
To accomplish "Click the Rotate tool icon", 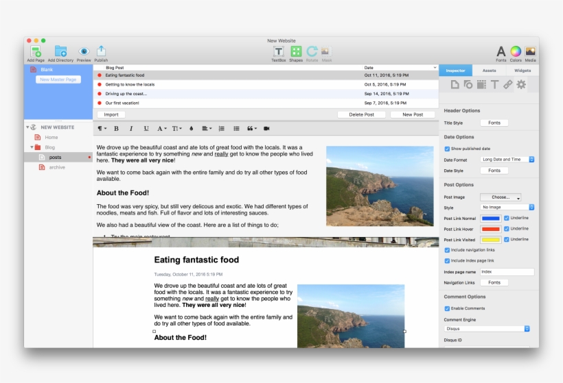I will pos(312,51).
